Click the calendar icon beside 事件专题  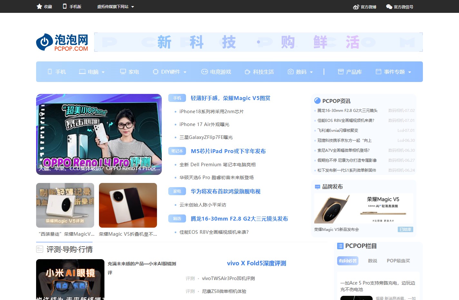(378, 72)
